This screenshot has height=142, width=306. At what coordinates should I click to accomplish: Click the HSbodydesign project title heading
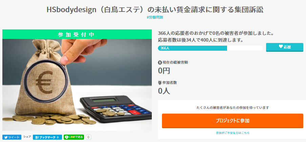tap(155, 10)
